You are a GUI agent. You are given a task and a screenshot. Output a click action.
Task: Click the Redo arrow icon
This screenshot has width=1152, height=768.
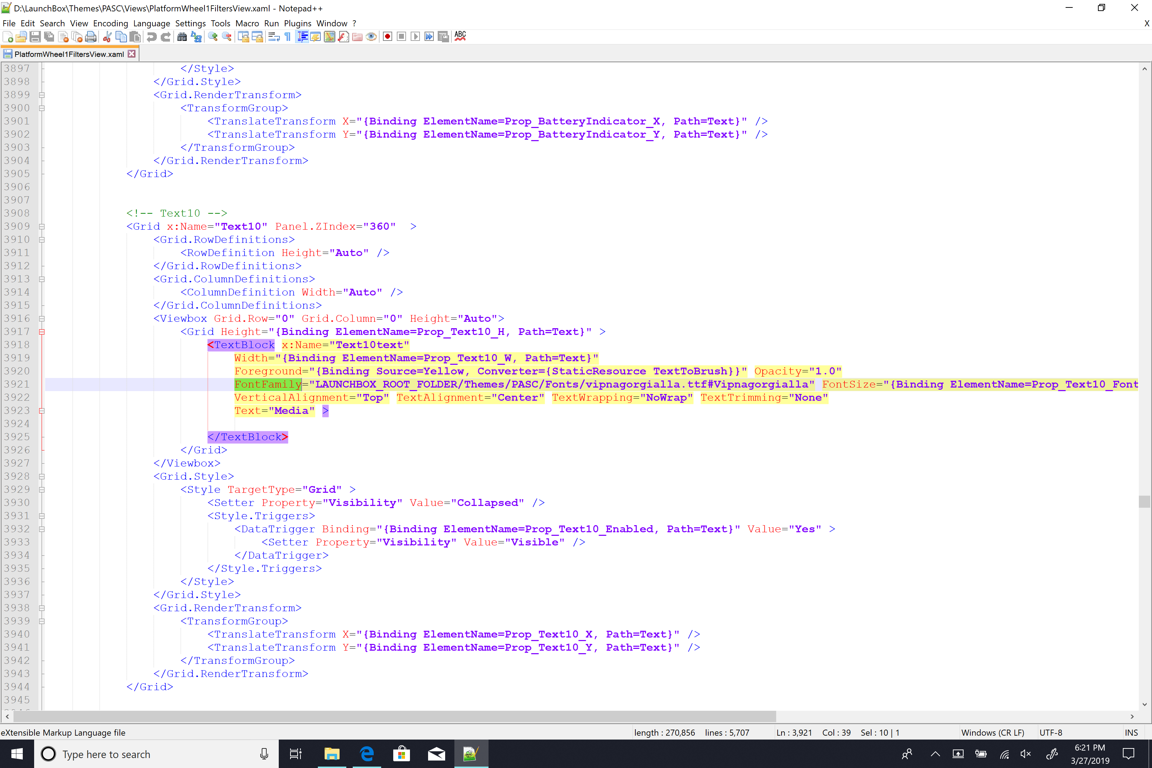tap(166, 37)
